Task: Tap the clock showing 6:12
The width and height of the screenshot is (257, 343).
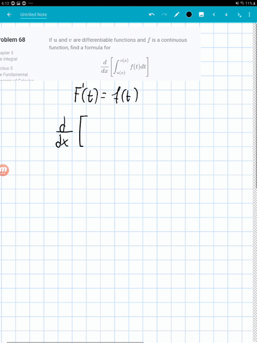Action: (x=4, y=3)
